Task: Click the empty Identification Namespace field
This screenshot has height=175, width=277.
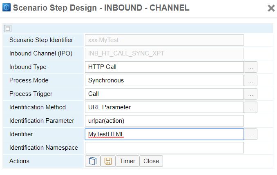Action: pos(164,148)
